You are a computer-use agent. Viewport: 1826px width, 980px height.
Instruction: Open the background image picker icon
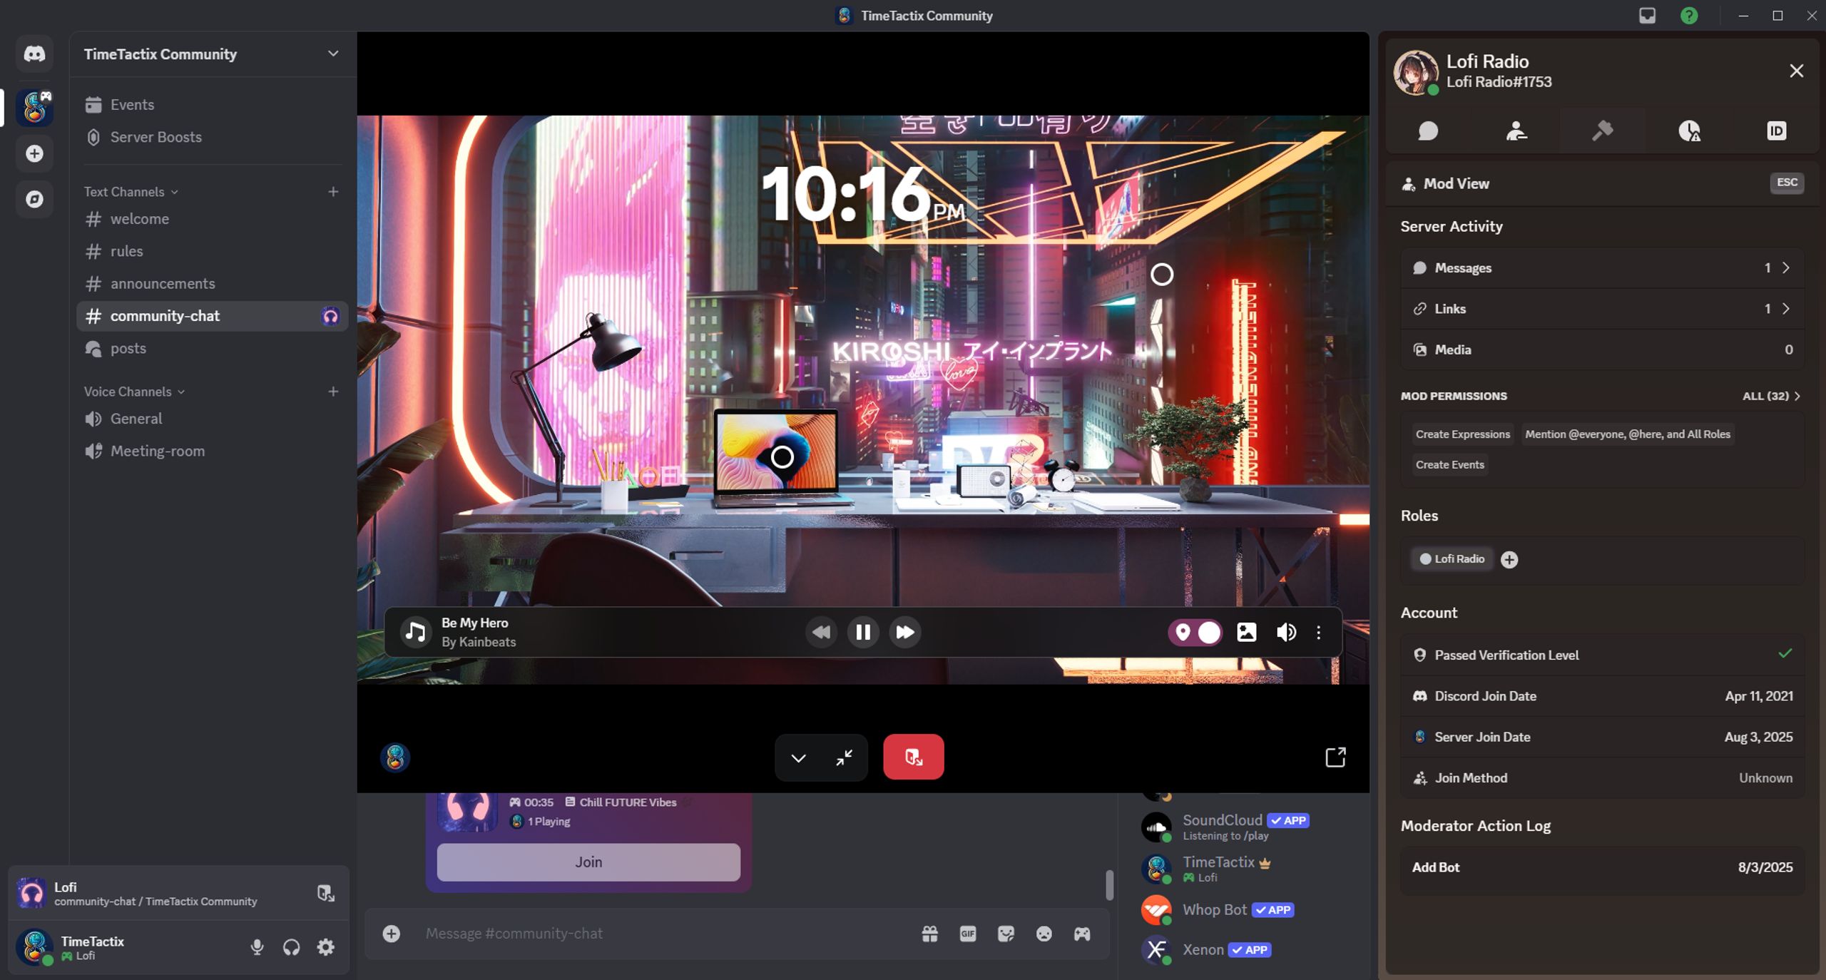pyautogui.click(x=1246, y=632)
